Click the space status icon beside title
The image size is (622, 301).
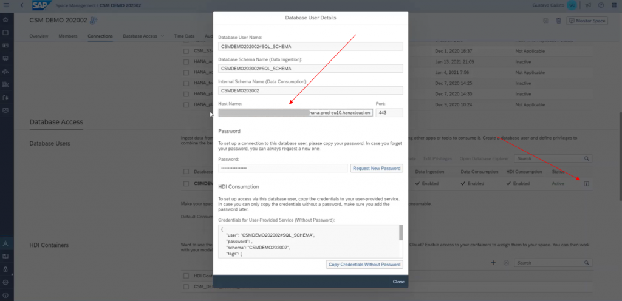94,21
